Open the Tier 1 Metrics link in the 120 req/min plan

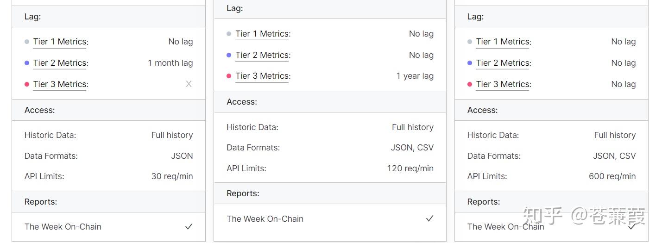click(x=262, y=34)
